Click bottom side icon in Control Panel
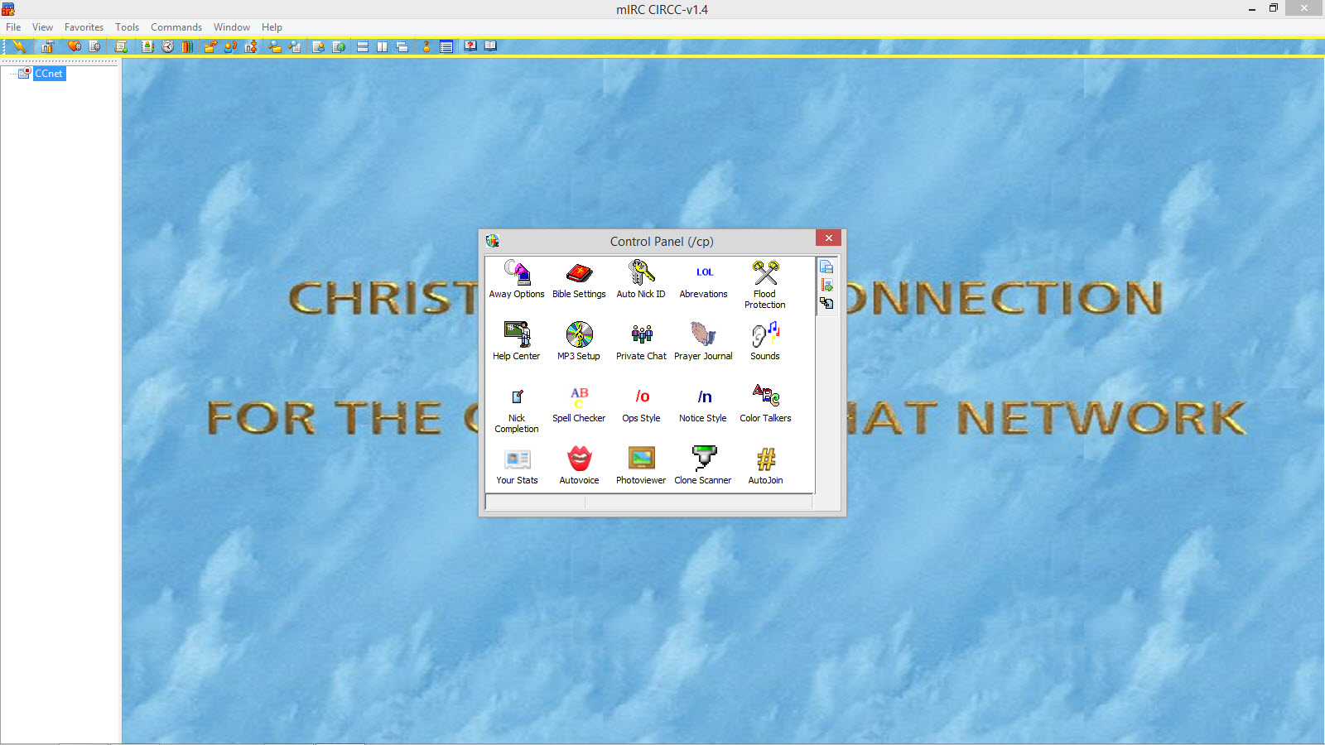Screen dimensions: 1325x745 [x=826, y=303]
